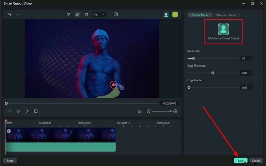Switch to Simple Mode tab
Screen dimensions: 266x166
point(200,15)
